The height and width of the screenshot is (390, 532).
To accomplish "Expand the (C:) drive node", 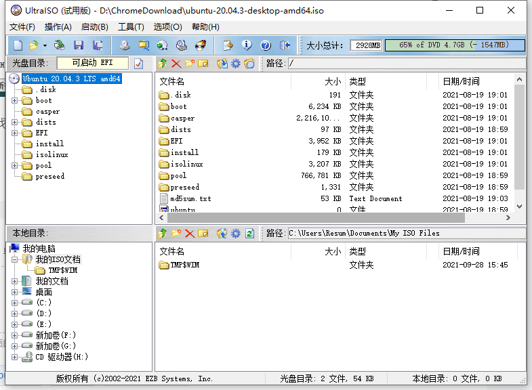I will pos(14,303).
